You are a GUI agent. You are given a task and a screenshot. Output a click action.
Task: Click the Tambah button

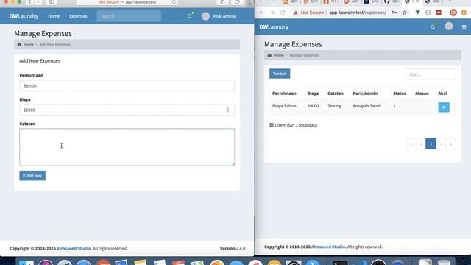280,74
